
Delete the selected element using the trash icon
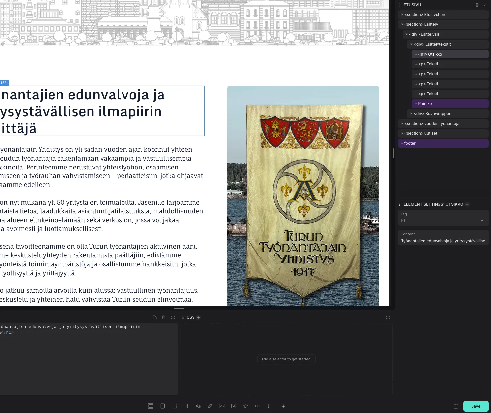pyautogui.click(x=163, y=317)
